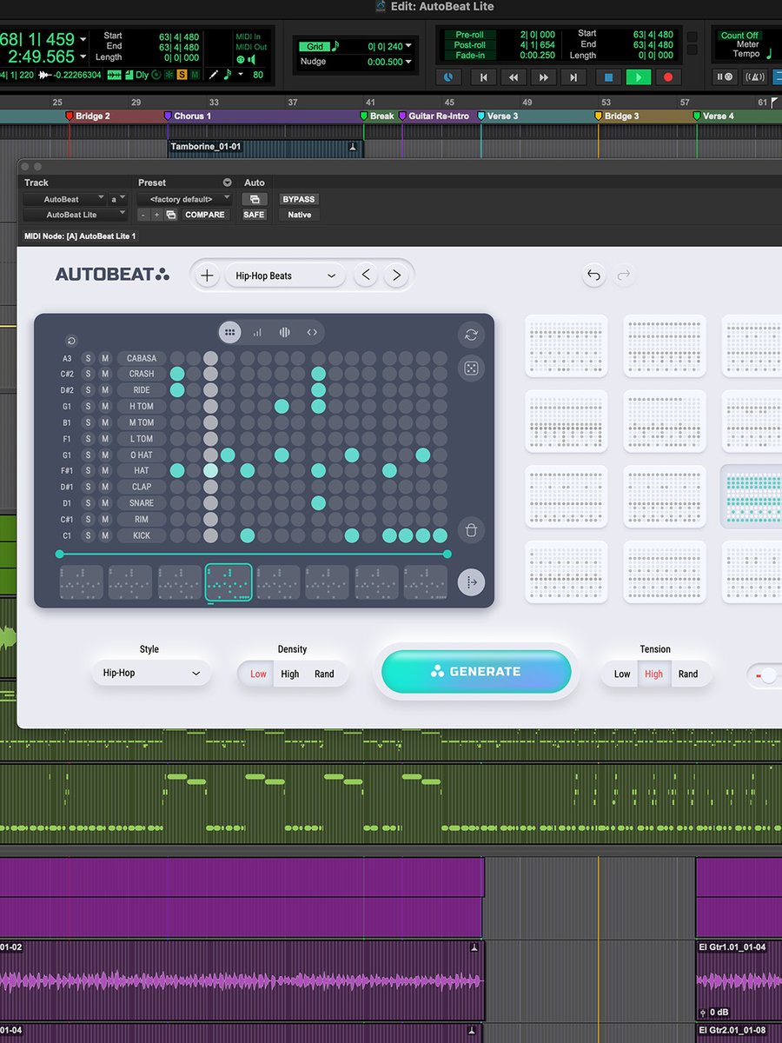Switch to the velocity bars view icon
Image resolution: width=782 pixels, height=1043 pixels.
(257, 332)
